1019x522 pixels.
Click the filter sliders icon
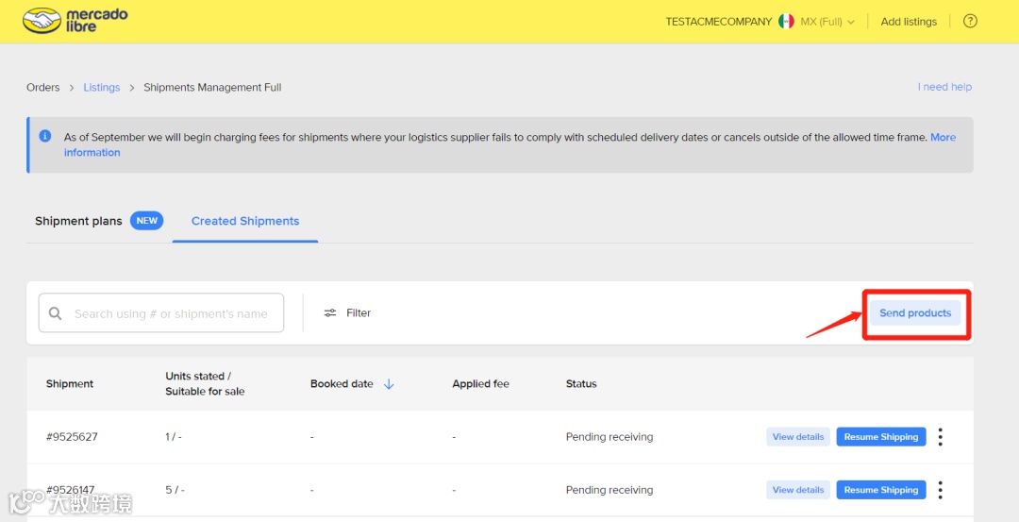[x=330, y=312]
